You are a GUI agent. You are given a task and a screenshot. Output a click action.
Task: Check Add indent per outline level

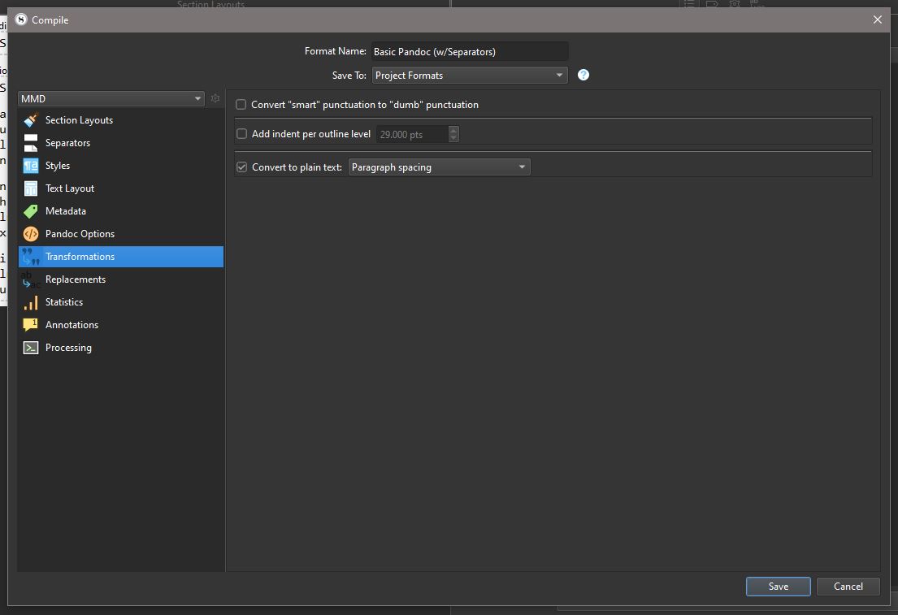(x=241, y=134)
